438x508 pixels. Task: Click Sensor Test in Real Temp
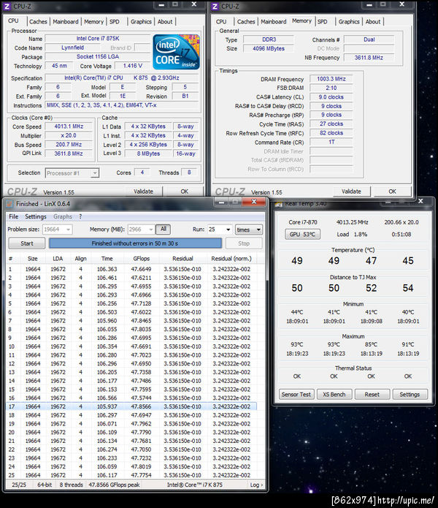[296, 394]
